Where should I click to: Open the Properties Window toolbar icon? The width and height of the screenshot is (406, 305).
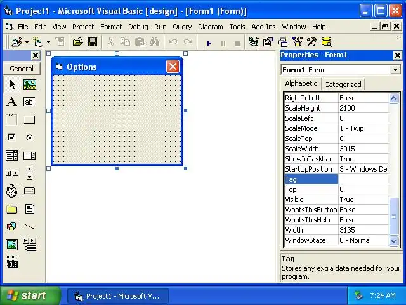pyautogui.click(x=268, y=42)
